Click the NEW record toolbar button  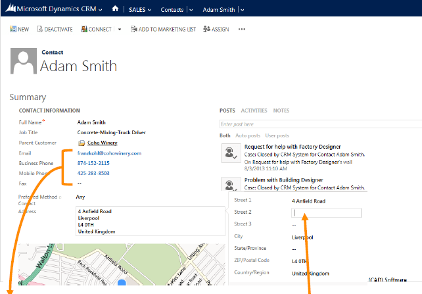20,29
